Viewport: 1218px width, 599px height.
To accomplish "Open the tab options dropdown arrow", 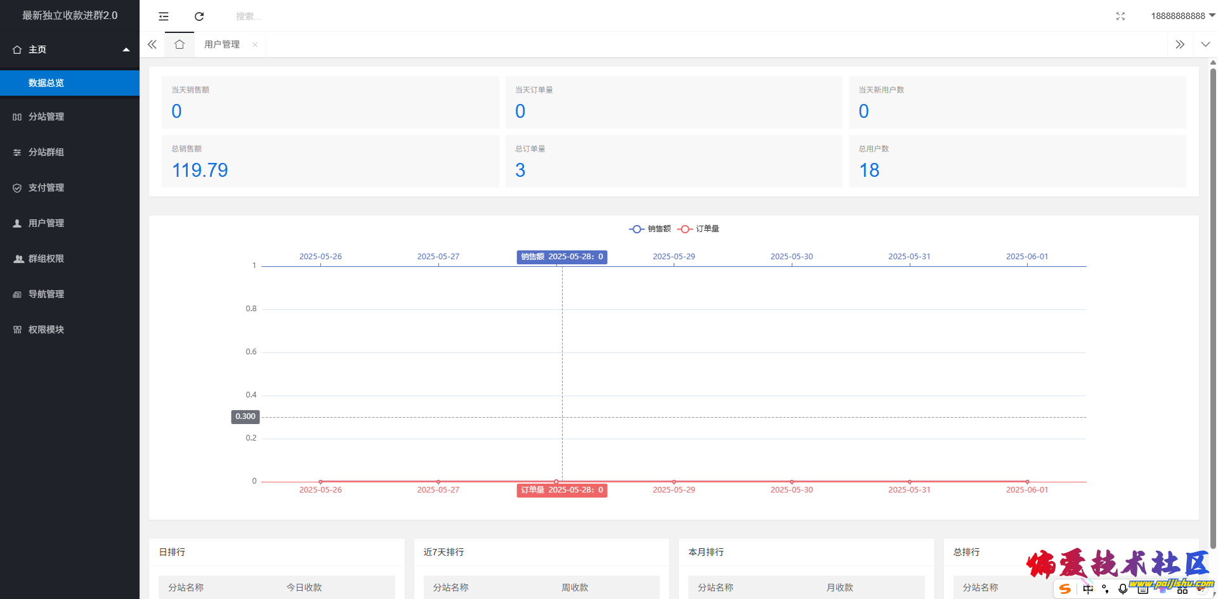I will tap(1205, 44).
